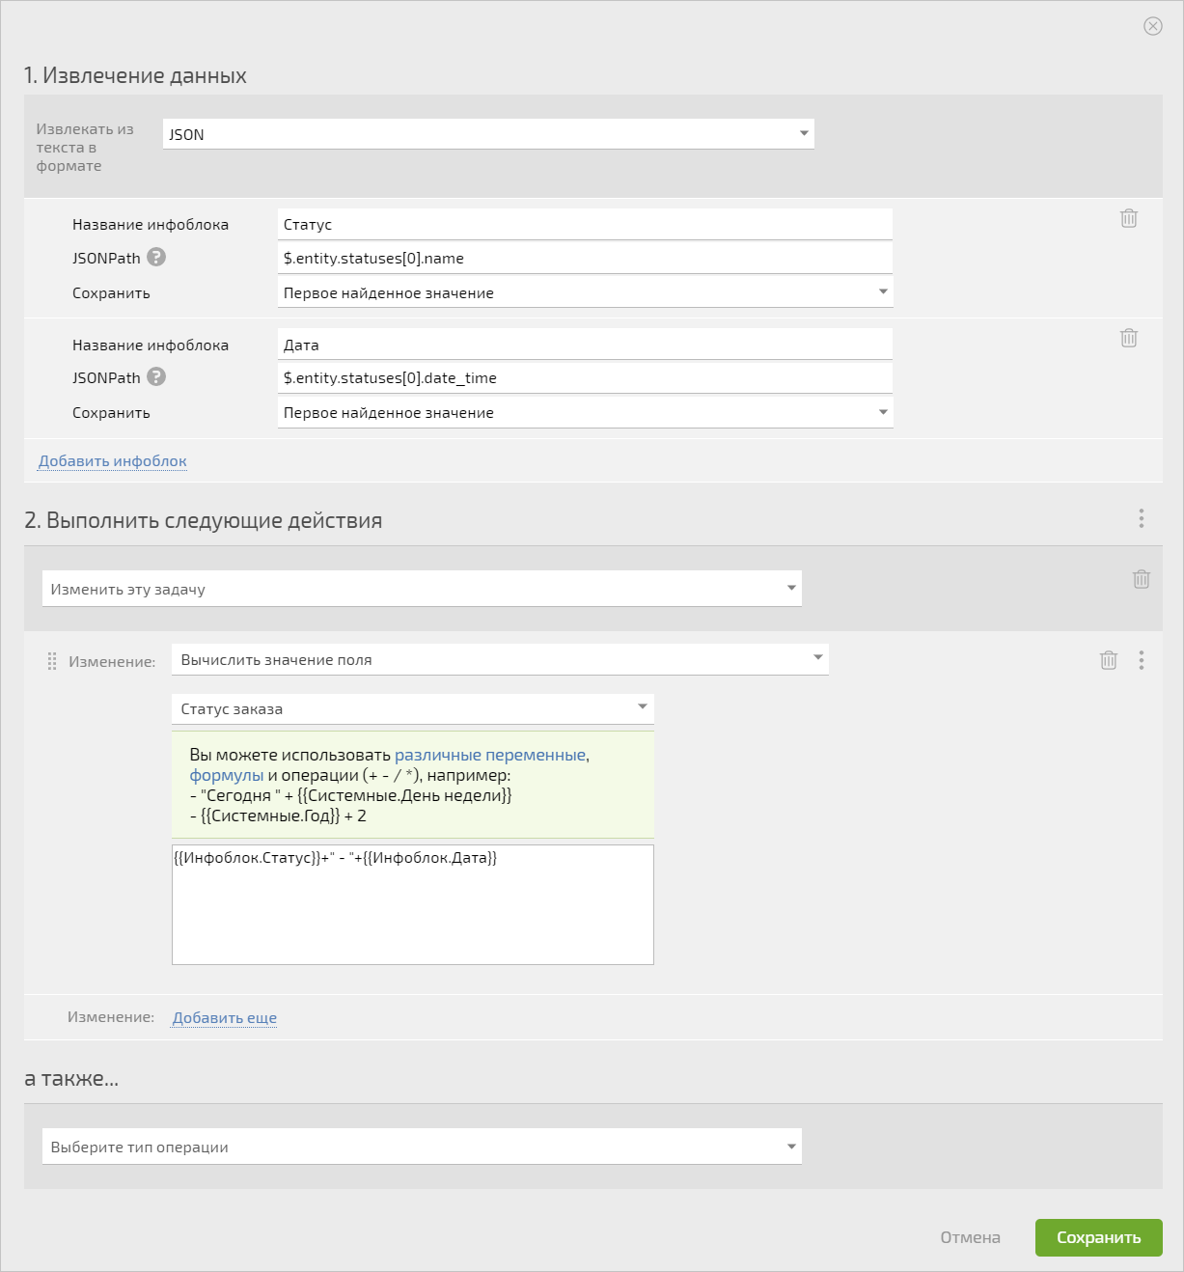Click trash icon next to Изменить эту задачу

[1142, 579]
